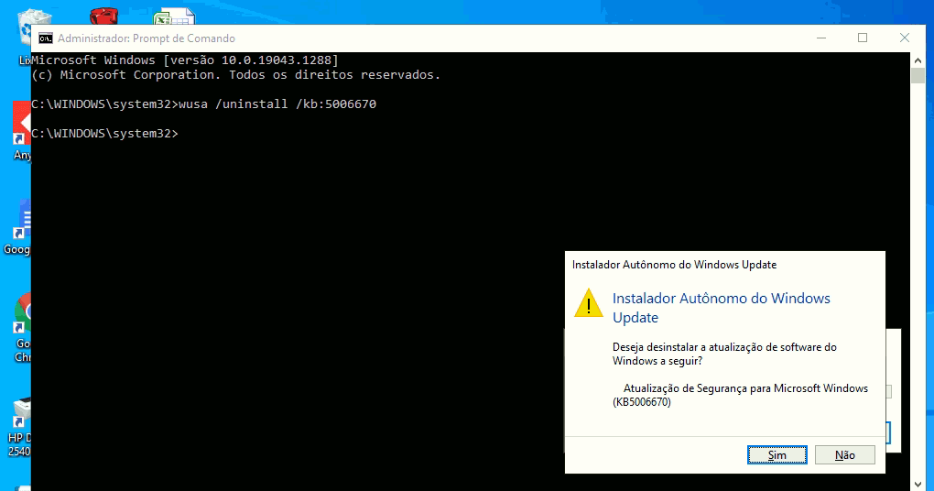Click the console scrollbar down arrow
Screen dimensions: 934x491
(x=918, y=484)
